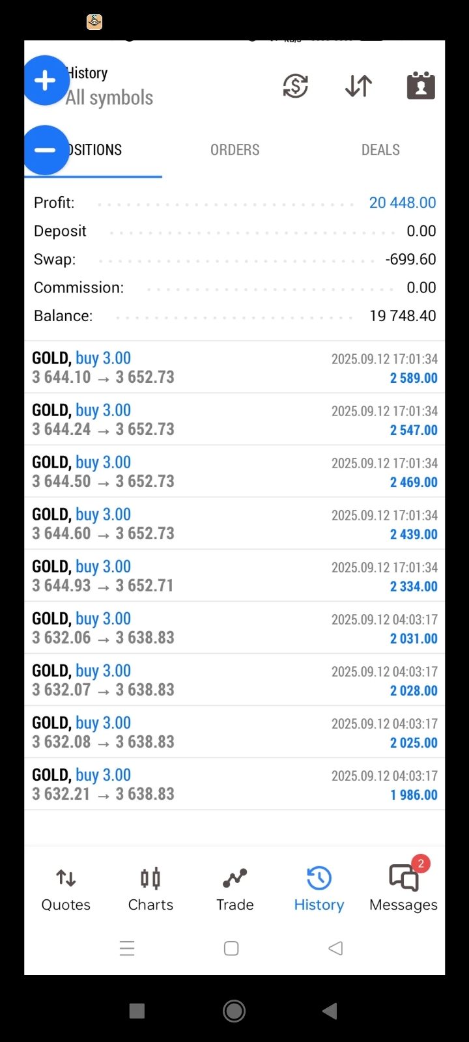The width and height of the screenshot is (469, 1042).
Task: Go to Quotes in bottom navigation
Action: click(x=66, y=890)
